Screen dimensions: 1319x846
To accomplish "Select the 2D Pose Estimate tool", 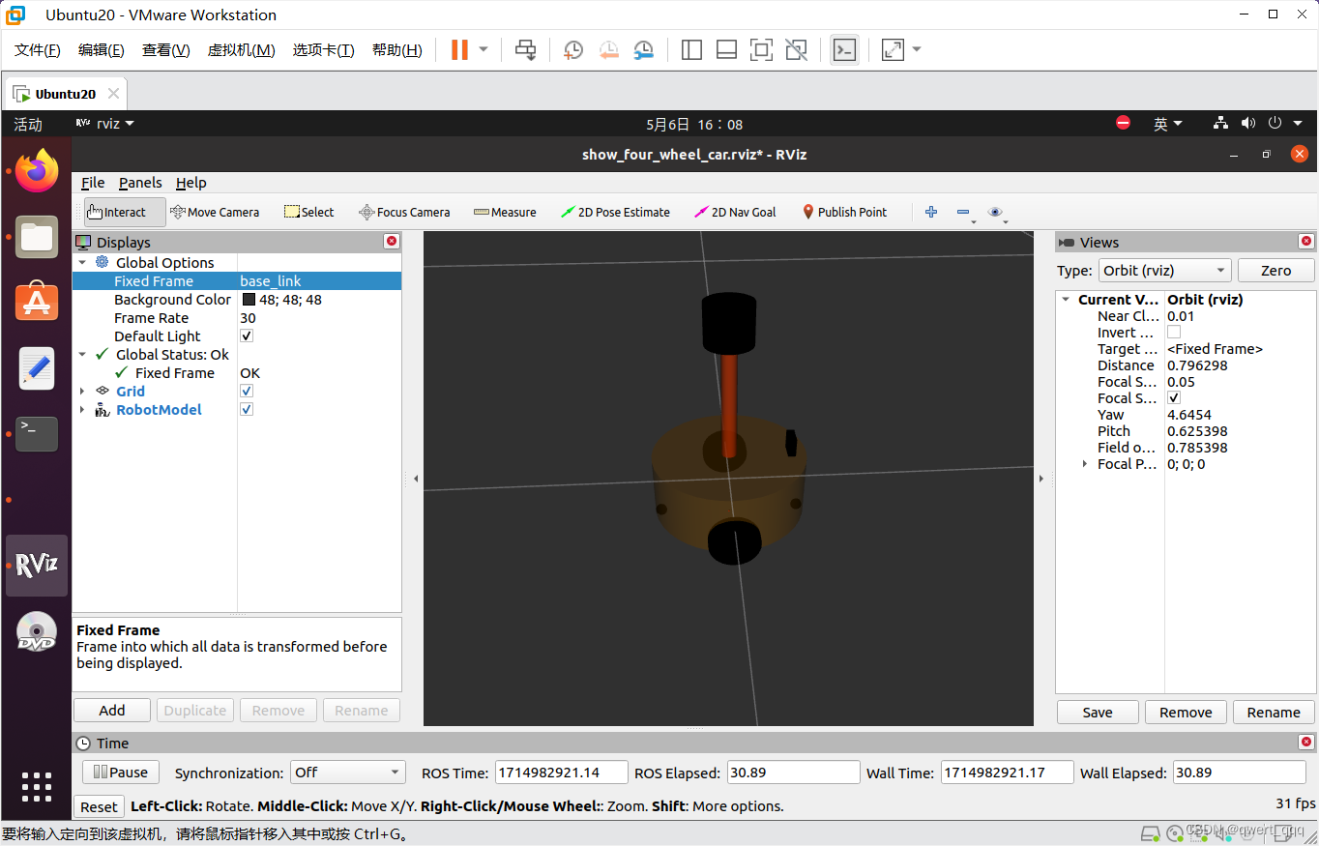I will click(x=615, y=212).
